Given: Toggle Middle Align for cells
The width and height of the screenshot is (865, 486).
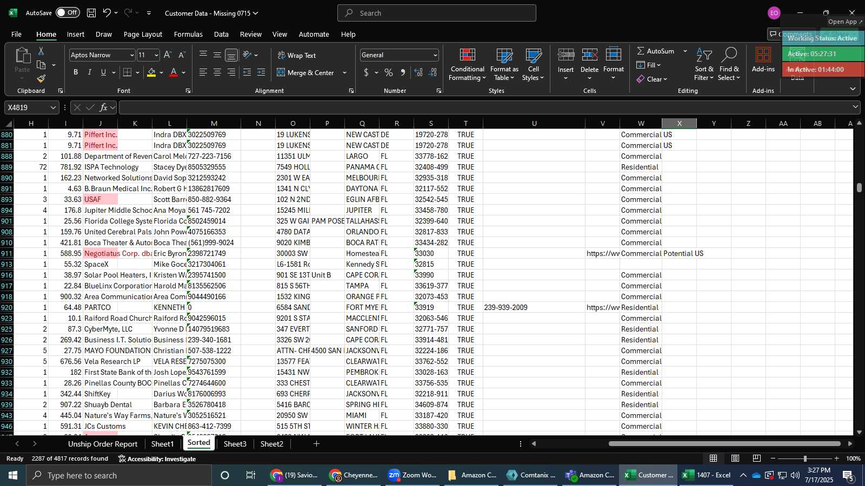Looking at the screenshot, I should [x=217, y=55].
